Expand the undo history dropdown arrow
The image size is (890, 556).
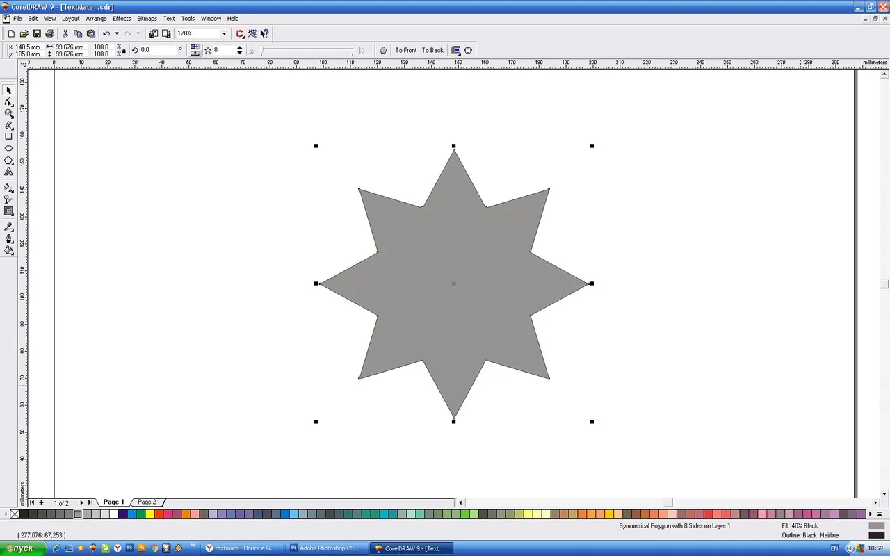point(117,33)
